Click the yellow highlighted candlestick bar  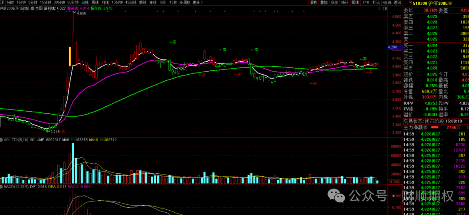tap(70, 56)
